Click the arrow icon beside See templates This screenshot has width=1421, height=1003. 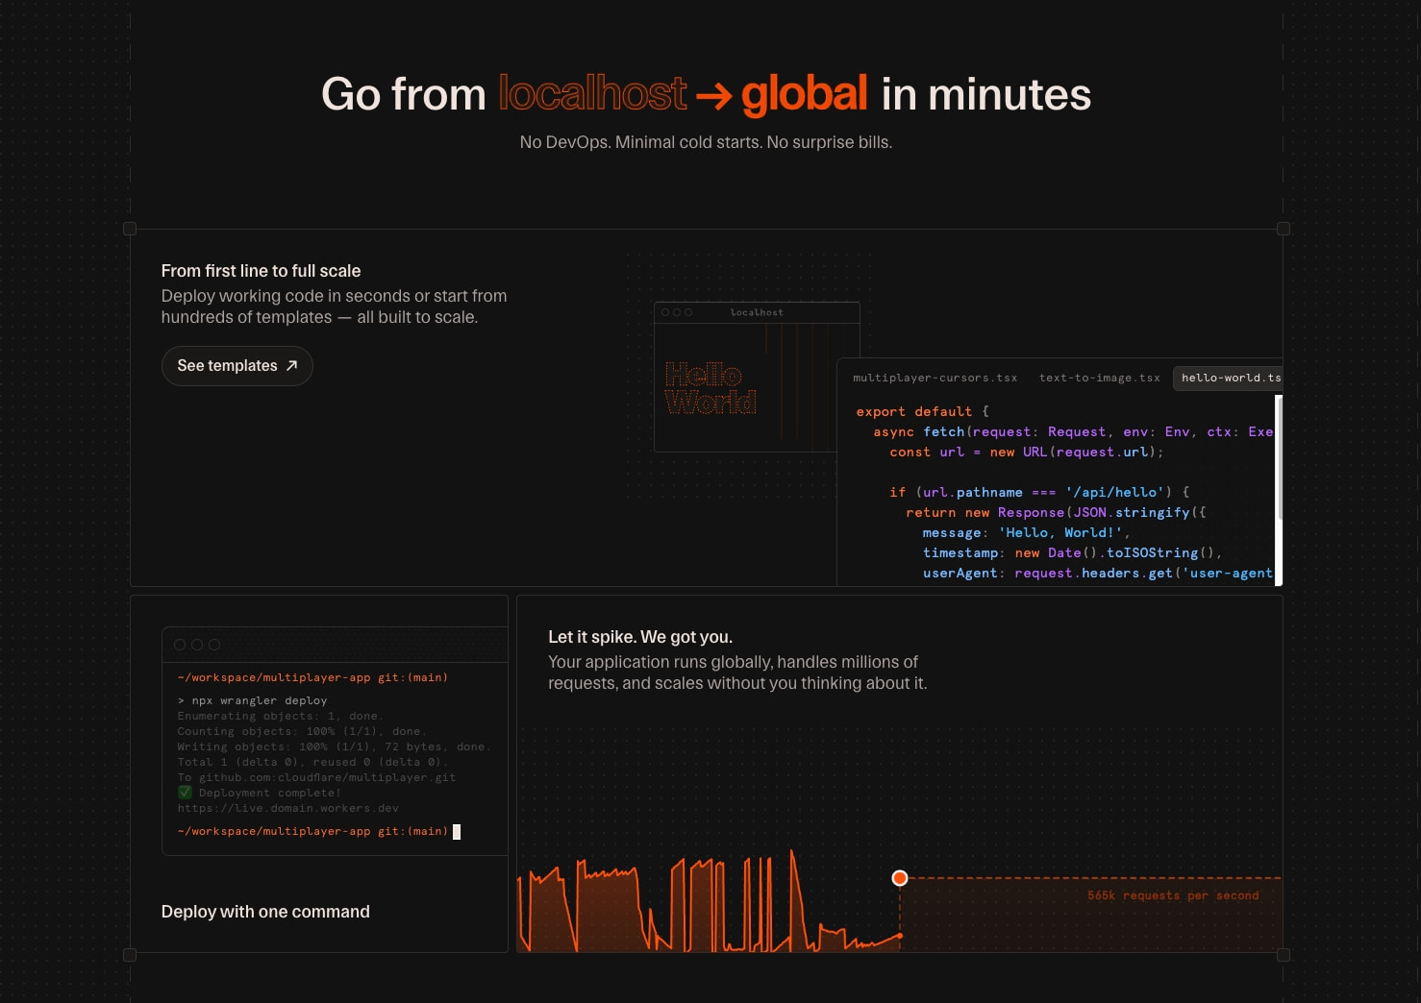292,366
